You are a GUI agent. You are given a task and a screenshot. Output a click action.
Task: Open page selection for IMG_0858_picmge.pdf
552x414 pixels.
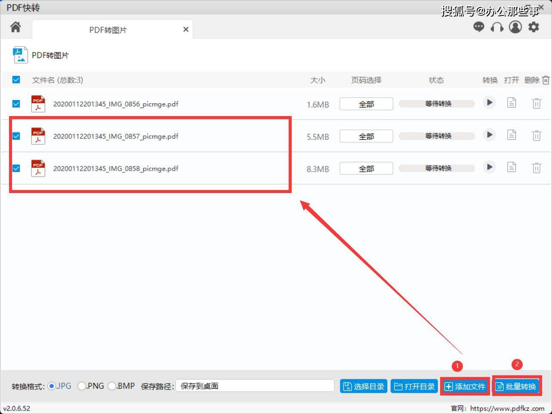[366, 168]
